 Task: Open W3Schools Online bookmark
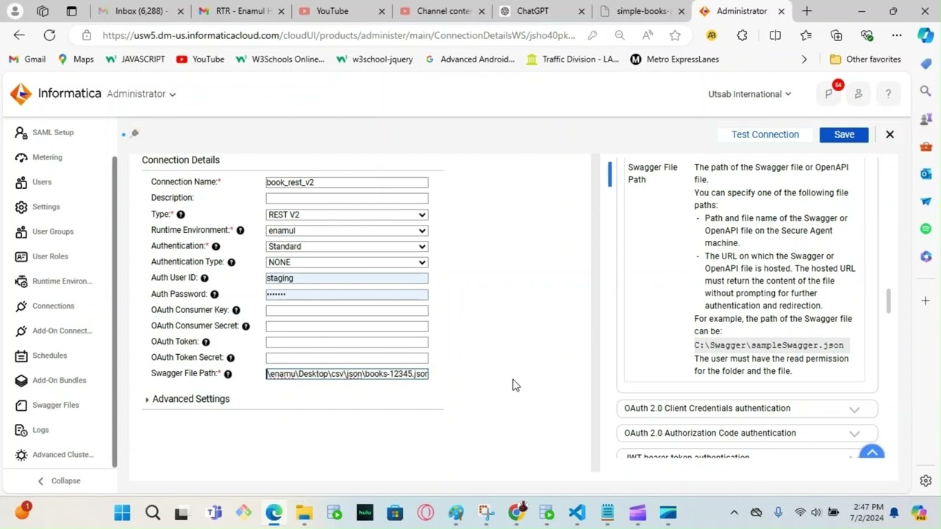[279, 60]
